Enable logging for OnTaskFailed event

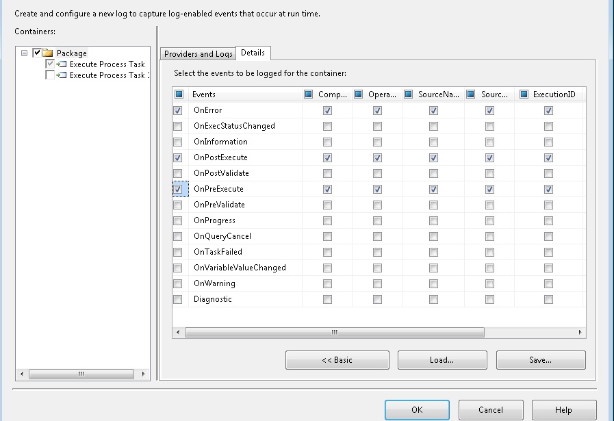tap(178, 252)
